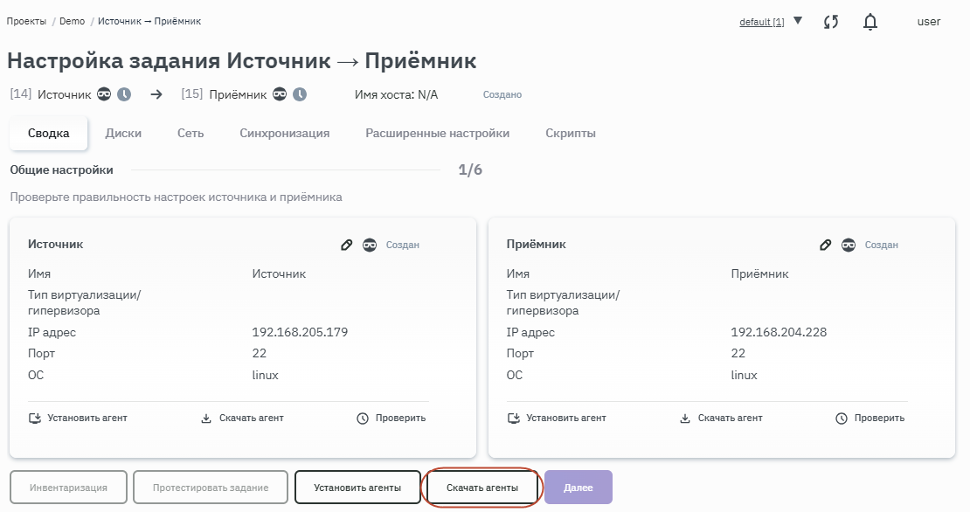Switch to the Диски tab
Image resolution: width=970 pixels, height=512 pixels.
(x=123, y=134)
